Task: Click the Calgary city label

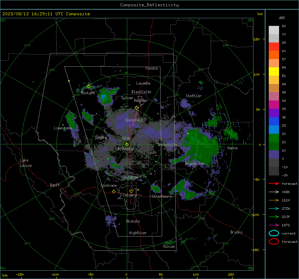Action: coord(130,195)
